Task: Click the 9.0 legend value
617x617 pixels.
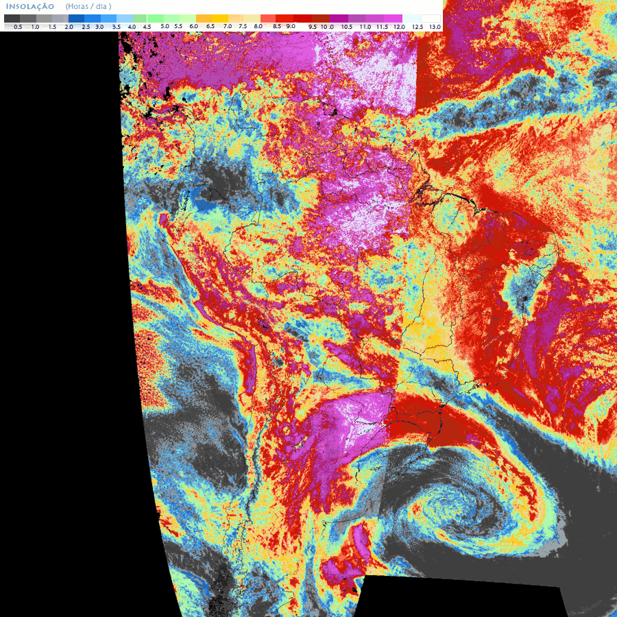Action: point(291,26)
